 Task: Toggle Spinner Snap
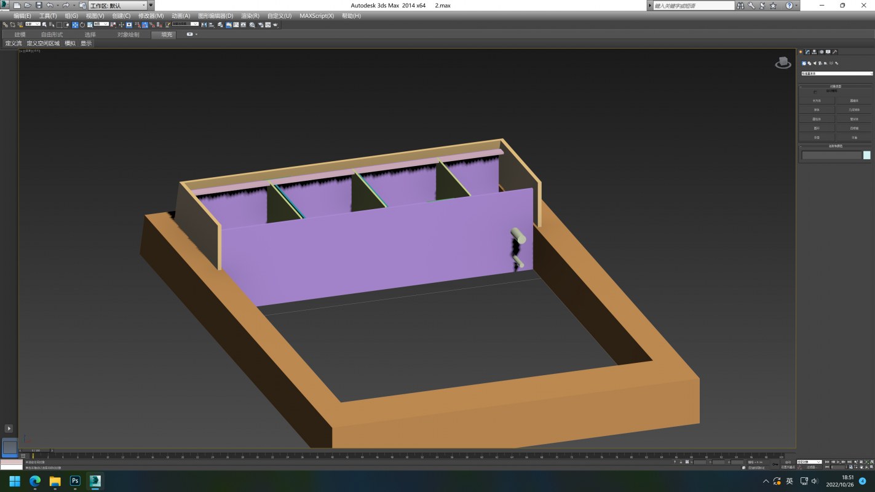159,25
